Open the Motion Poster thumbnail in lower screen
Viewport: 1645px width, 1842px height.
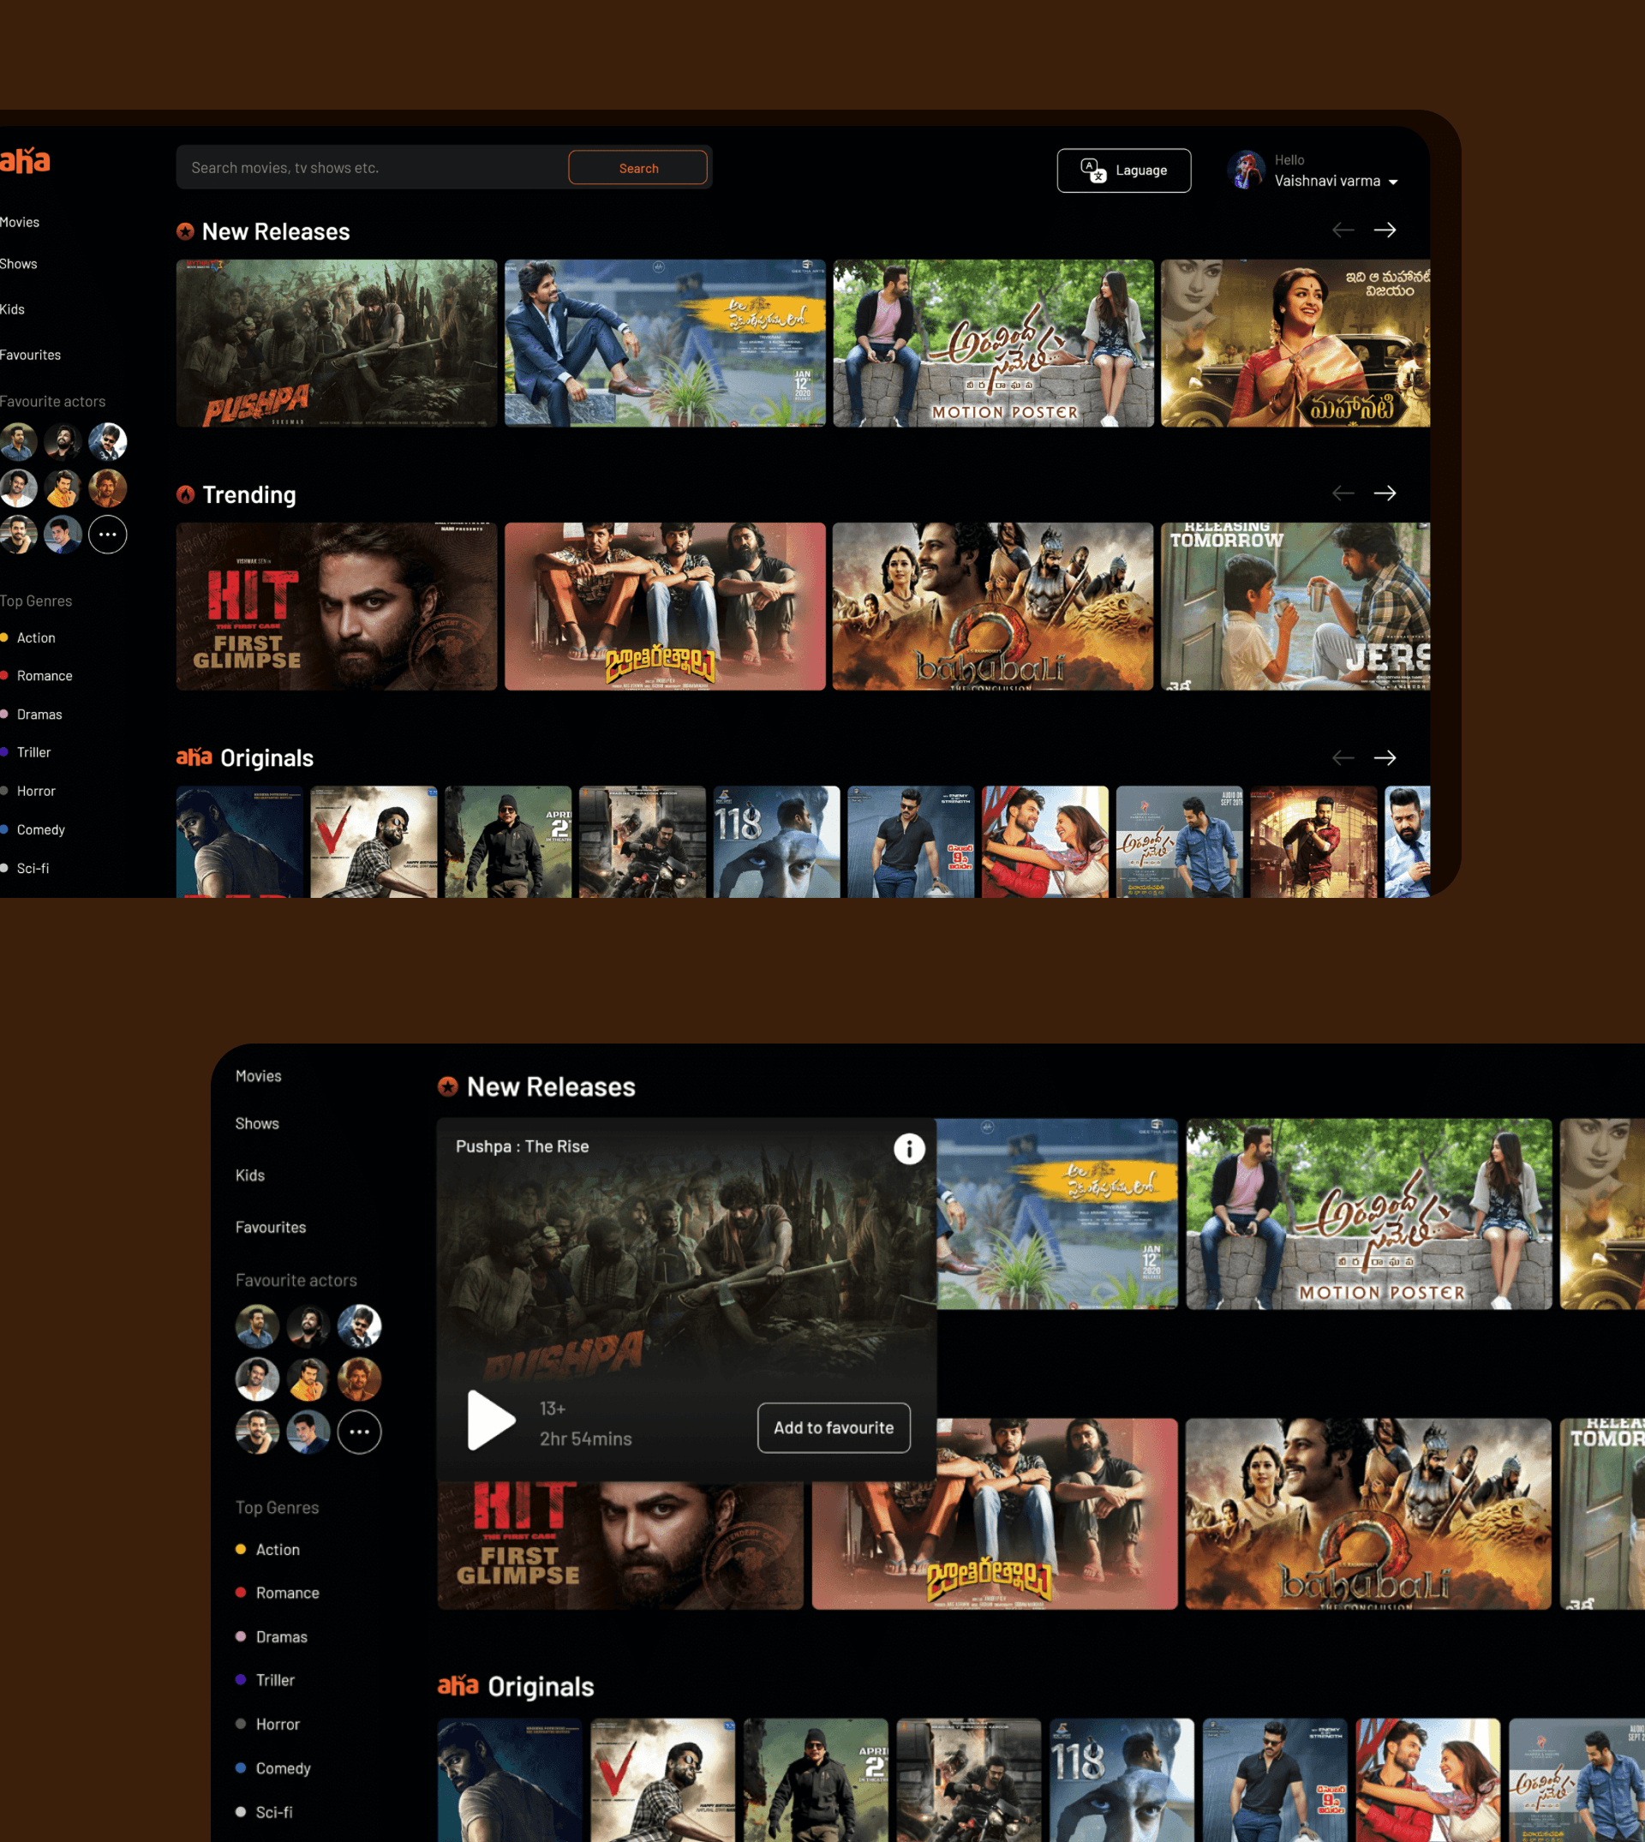click(1369, 1215)
